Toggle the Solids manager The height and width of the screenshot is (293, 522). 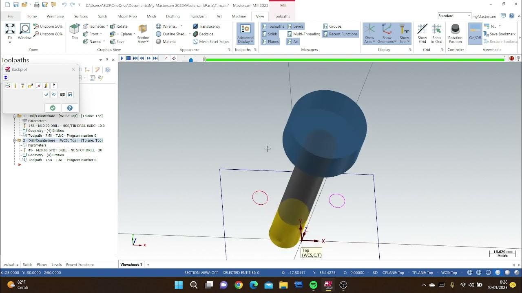[x=270, y=34]
